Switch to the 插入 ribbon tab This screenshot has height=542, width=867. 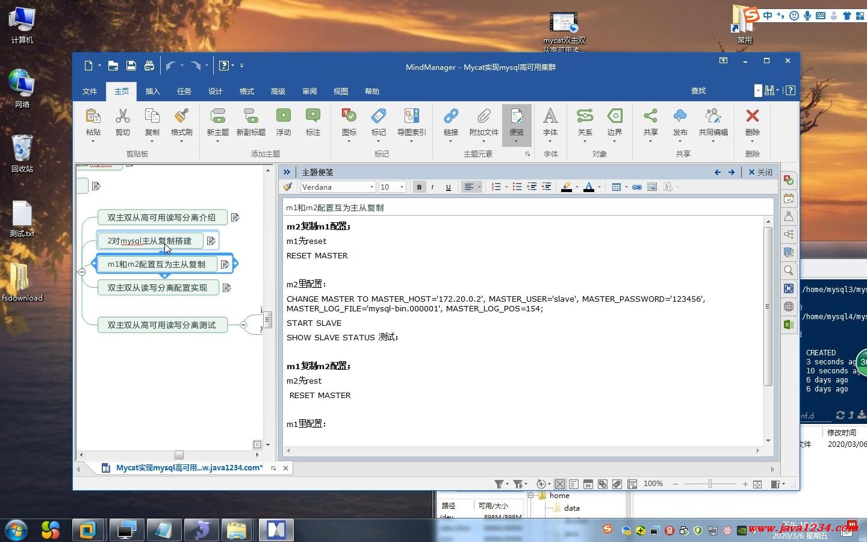pos(153,91)
